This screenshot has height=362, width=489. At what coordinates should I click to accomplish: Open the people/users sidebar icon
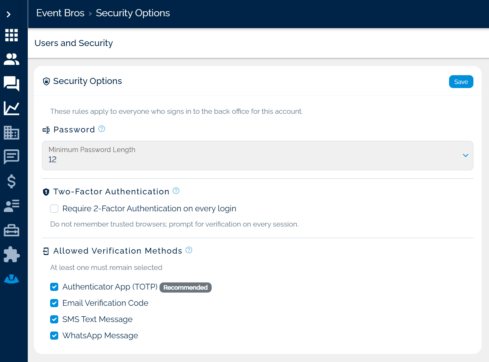pos(12,59)
